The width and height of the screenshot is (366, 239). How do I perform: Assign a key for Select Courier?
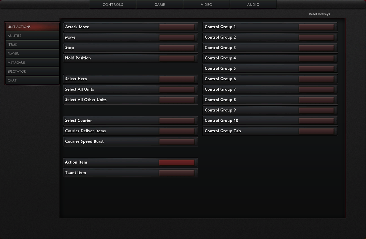pyautogui.click(x=177, y=120)
